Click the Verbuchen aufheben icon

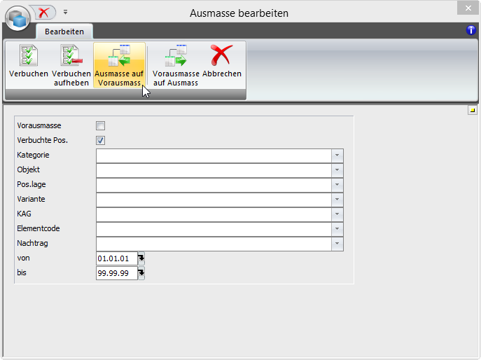tap(71, 55)
